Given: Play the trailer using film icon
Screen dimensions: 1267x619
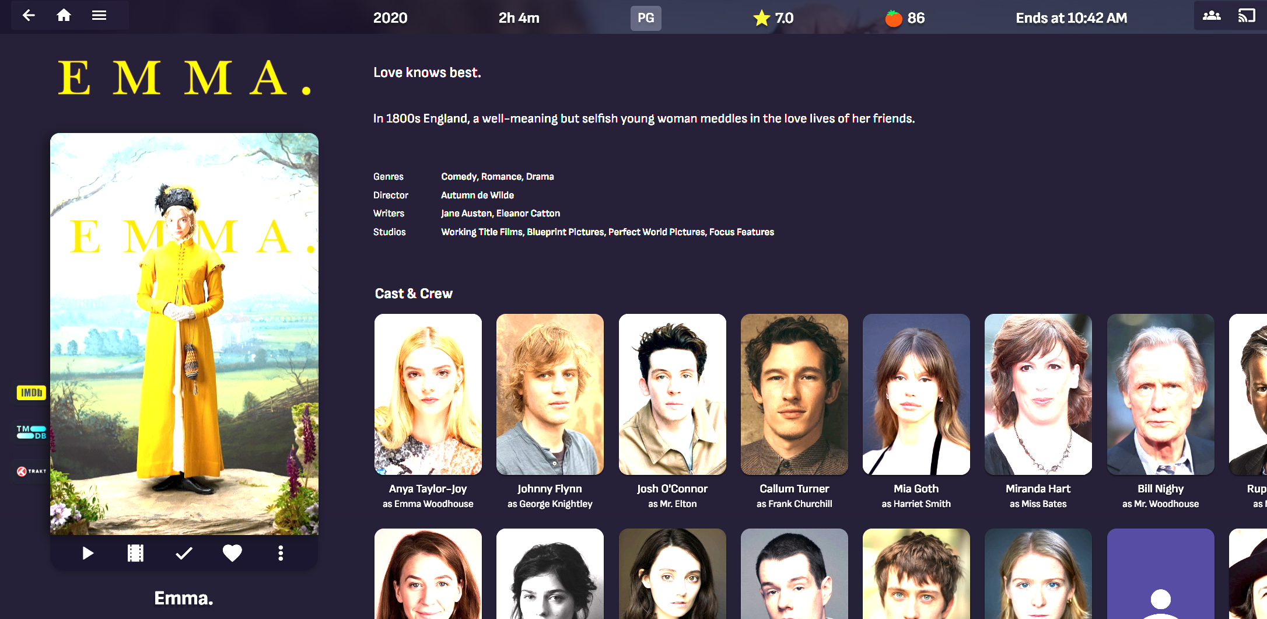Looking at the screenshot, I should (x=135, y=553).
